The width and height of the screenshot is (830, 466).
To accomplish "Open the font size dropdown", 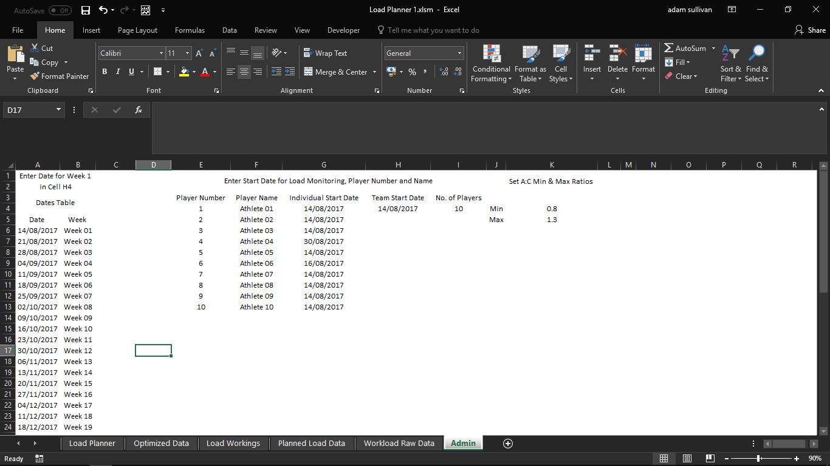I will pos(185,53).
